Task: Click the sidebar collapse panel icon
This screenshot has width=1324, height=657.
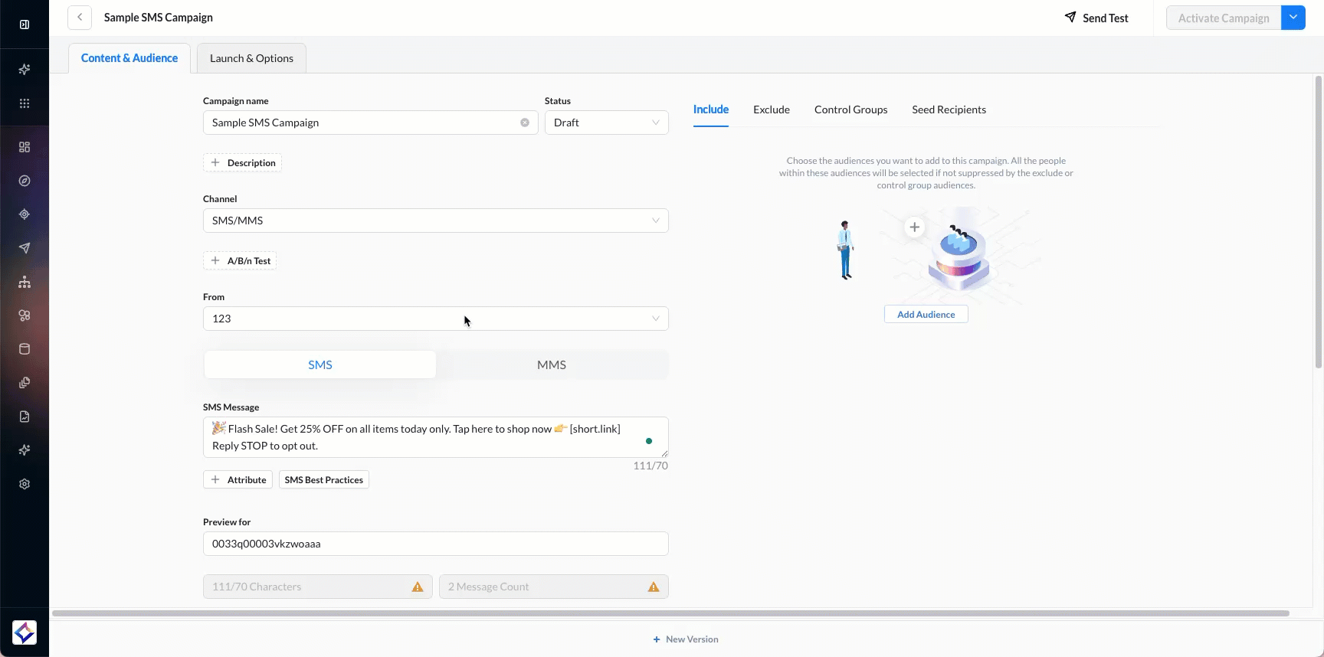Action: [x=25, y=25]
